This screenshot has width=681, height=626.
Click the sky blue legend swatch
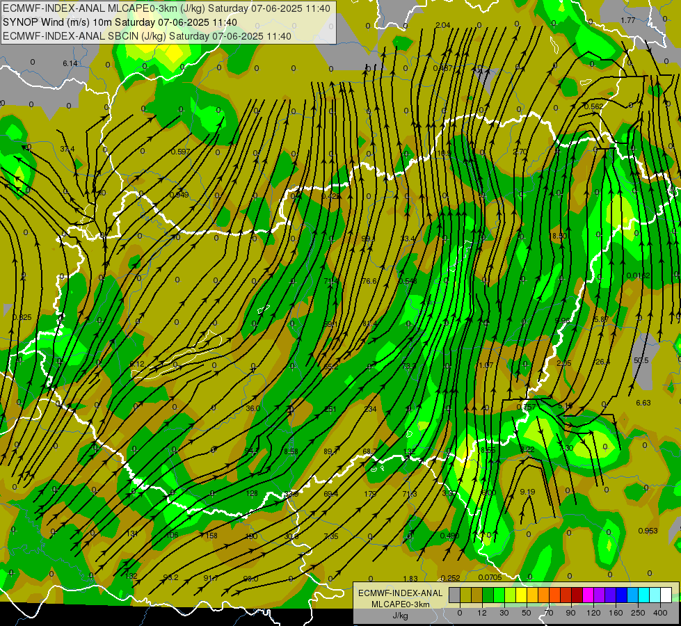click(633, 595)
